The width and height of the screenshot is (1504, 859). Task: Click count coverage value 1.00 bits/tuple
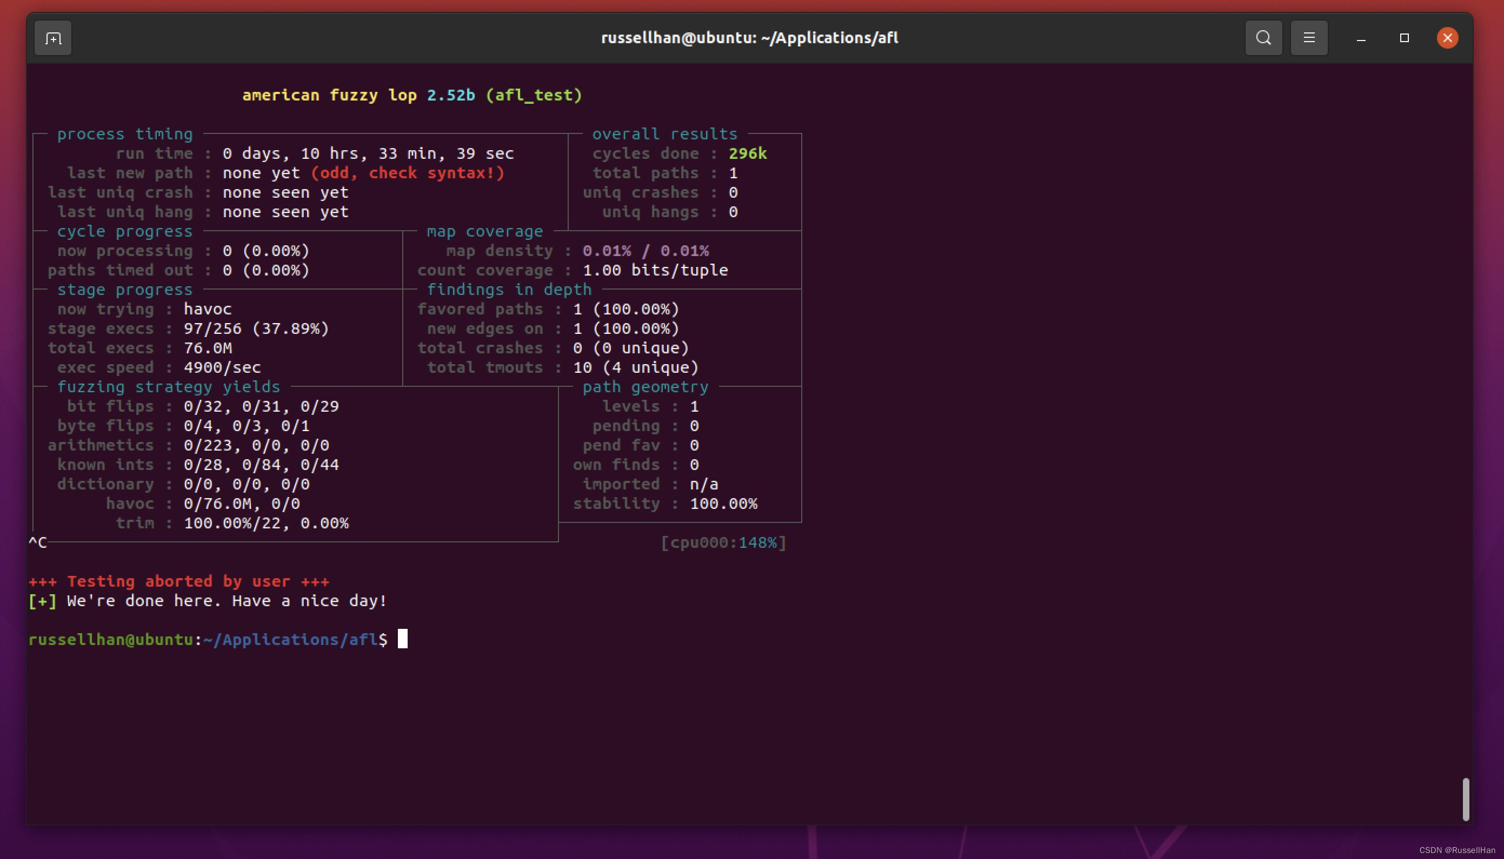(x=655, y=270)
